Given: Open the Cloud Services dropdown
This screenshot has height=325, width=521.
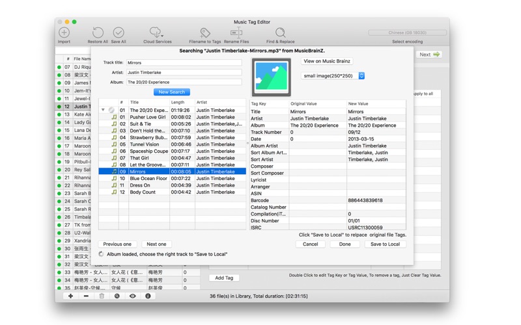Looking at the screenshot, I should click(x=157, y=33).
